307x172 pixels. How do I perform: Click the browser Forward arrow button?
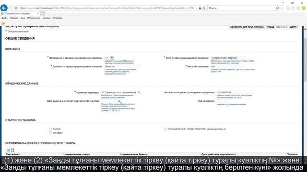coord(11,8)
